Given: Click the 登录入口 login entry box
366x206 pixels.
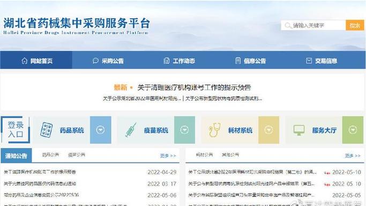Looking at the screenshot, I should click(x=16, y=130).
